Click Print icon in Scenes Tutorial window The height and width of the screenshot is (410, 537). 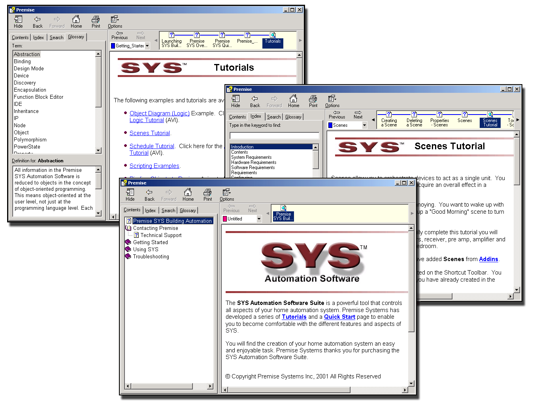(313, 101)
